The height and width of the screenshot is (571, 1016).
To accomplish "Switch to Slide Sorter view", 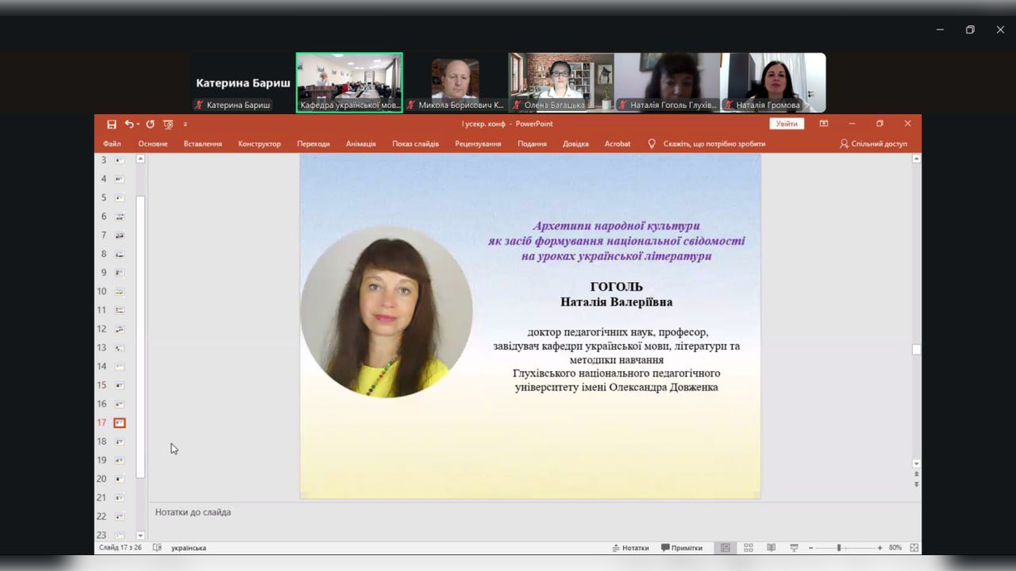I will pos(748,548).
